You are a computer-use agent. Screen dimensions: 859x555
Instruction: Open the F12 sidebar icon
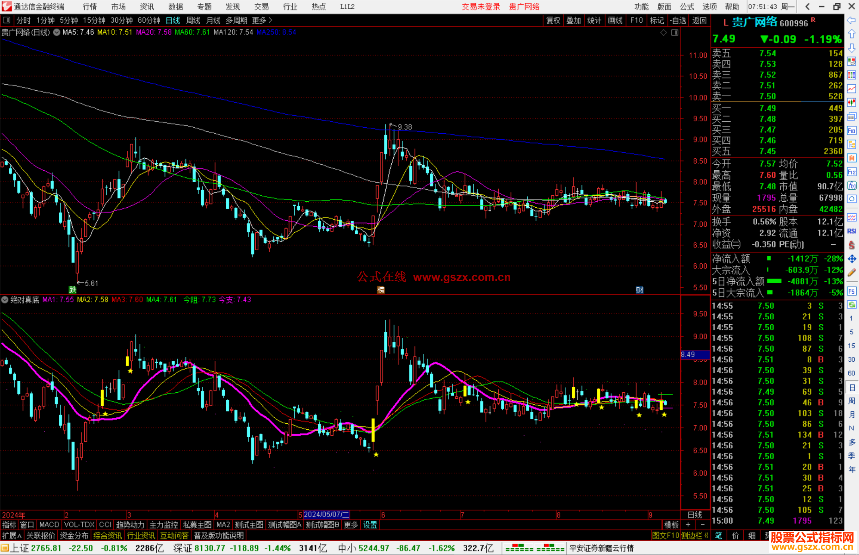click(851, 172)
